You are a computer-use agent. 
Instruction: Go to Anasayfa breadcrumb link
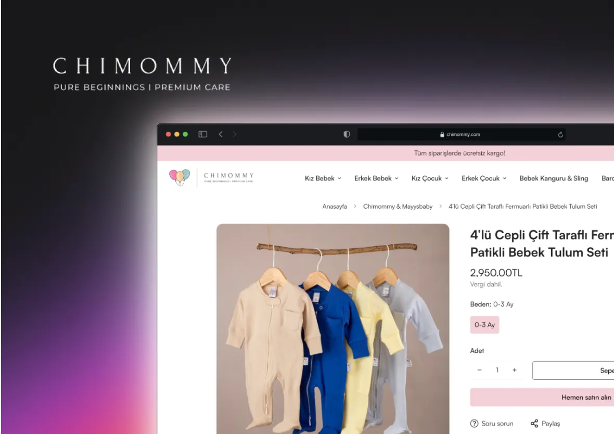click(335, 207)
